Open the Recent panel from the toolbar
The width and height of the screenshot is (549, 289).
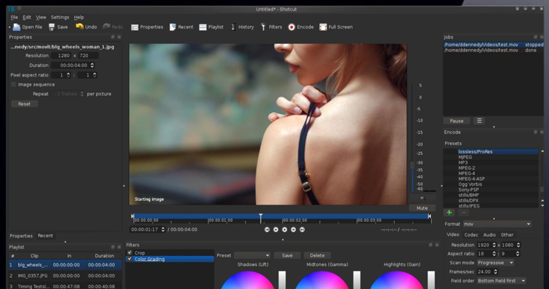tap(181, 27)
